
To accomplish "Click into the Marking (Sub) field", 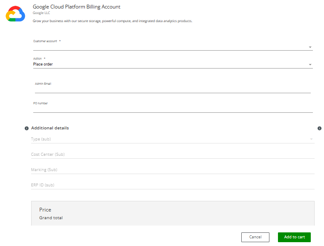I will pyautogui.click(x=173, y=169).
